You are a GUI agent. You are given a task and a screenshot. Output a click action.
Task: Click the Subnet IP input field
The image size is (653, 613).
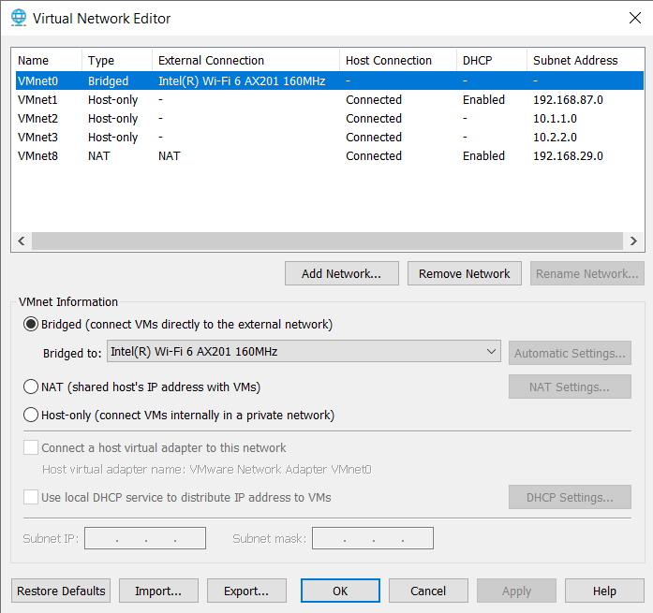coord(145,538)
